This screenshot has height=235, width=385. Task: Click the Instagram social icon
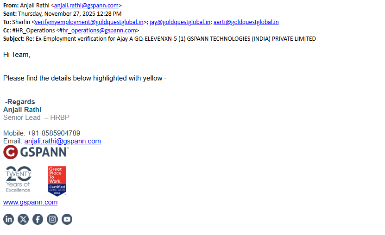pyautogui.click(x=52, y=219)
